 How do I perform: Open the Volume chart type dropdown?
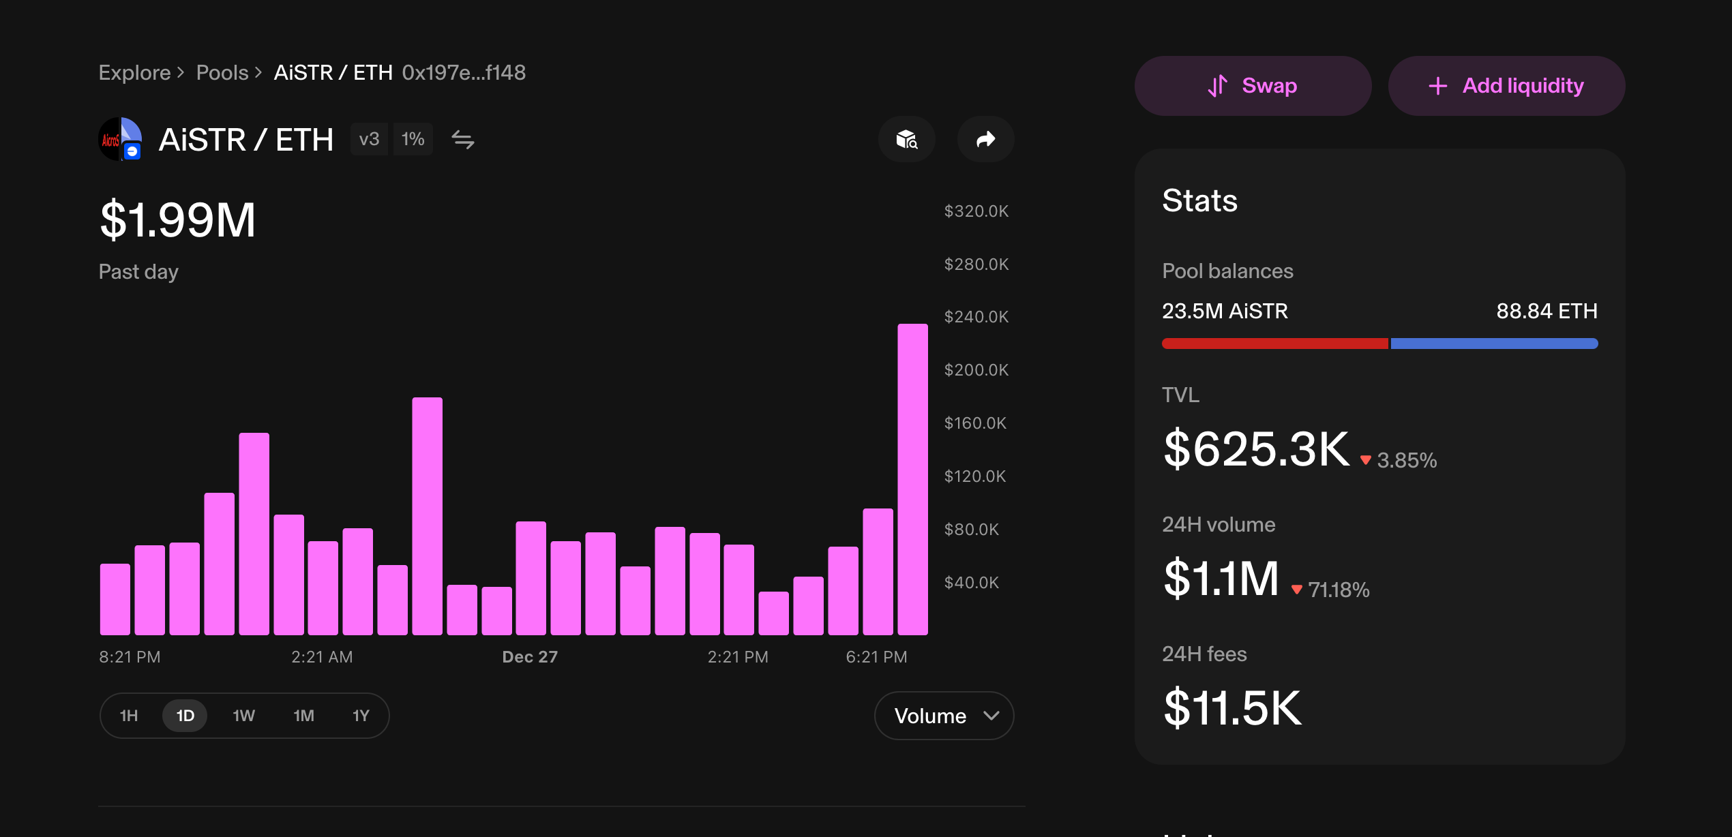tap(944, 716)
